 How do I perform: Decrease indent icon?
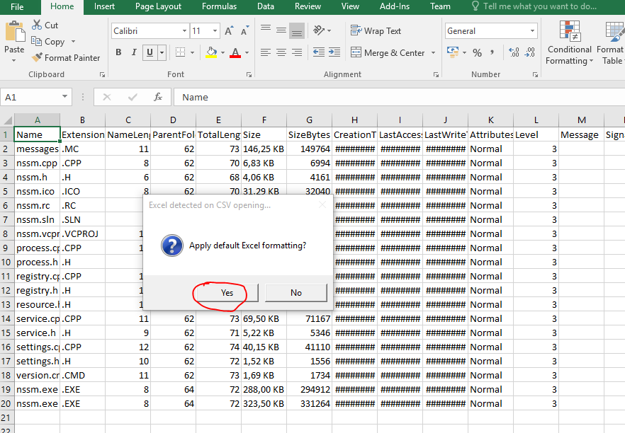coord(318,52)
